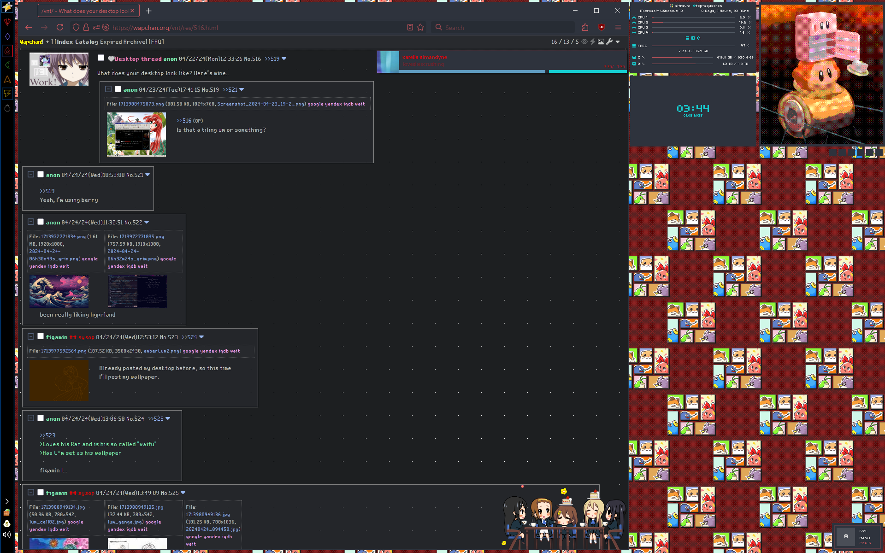Follow the >>519 quote link in post 521
The image size is (885, 553).
[x=47, y=191]
